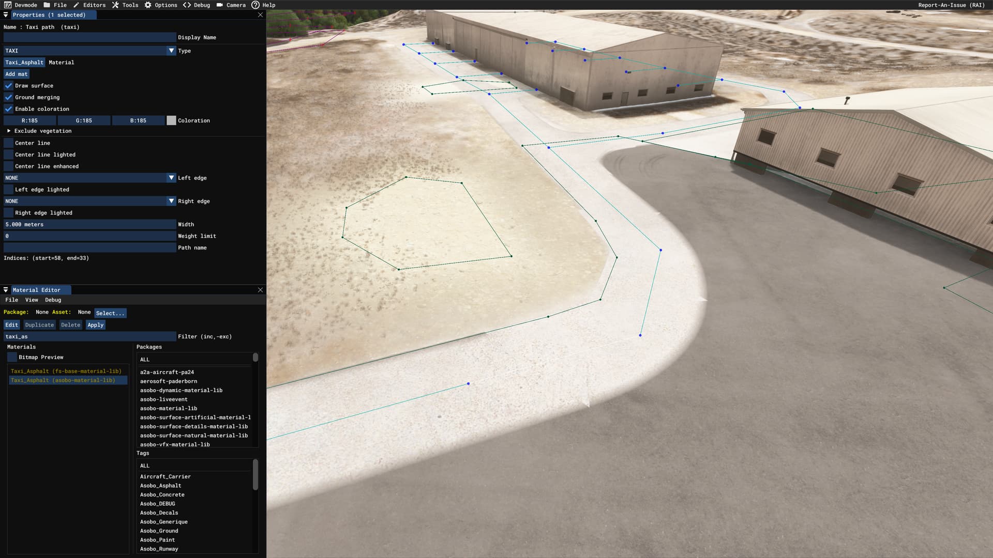Collapse the Material Editor panel triangle
This screenshot has height=558, width=993.
(x=6, y=290)
